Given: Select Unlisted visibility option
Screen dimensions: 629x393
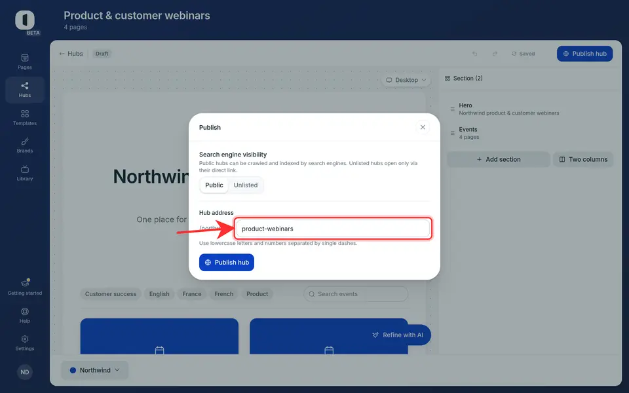Looking at the screenshot, I should click(x=246, y=185).
